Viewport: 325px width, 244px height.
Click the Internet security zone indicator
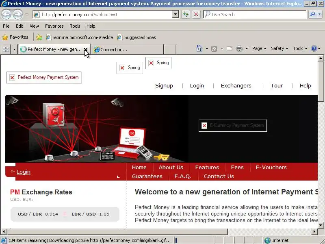point(277,240)
